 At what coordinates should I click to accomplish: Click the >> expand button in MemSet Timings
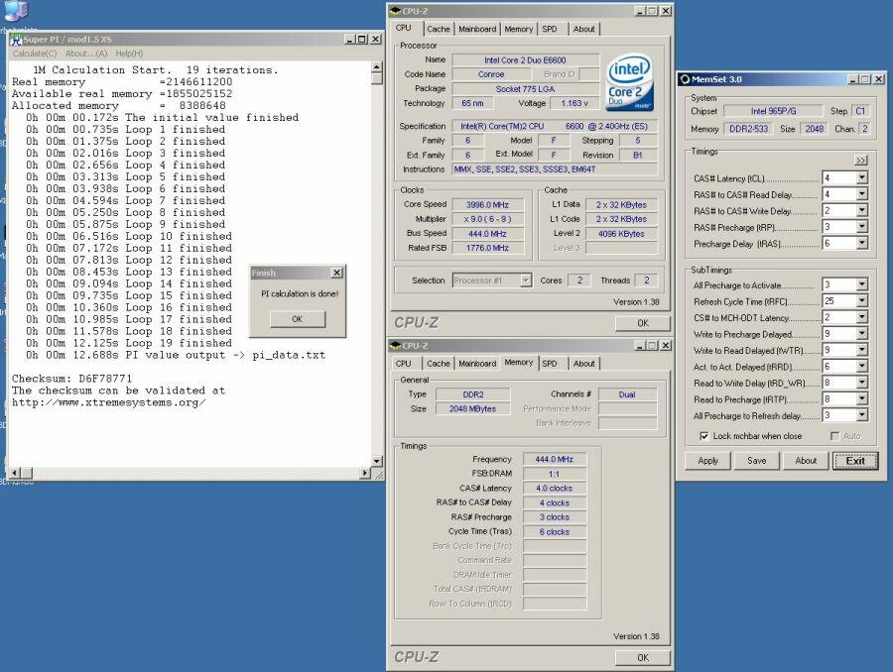coord(860,161)
